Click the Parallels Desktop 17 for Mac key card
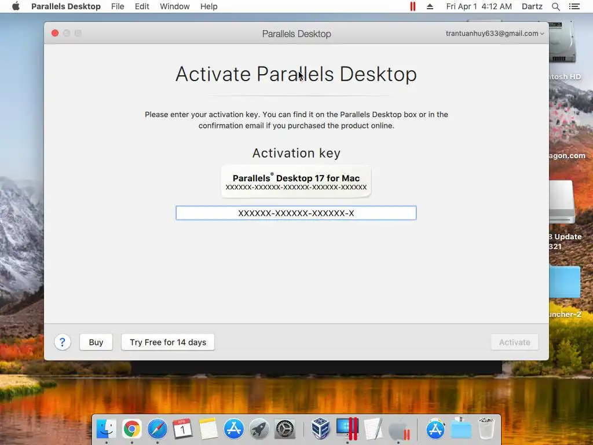The height and width of the screenshot is (445, 593). [296, 181]
